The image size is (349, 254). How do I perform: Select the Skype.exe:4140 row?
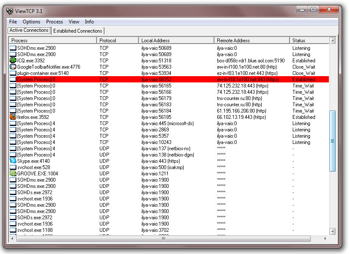tap(169, 161)
